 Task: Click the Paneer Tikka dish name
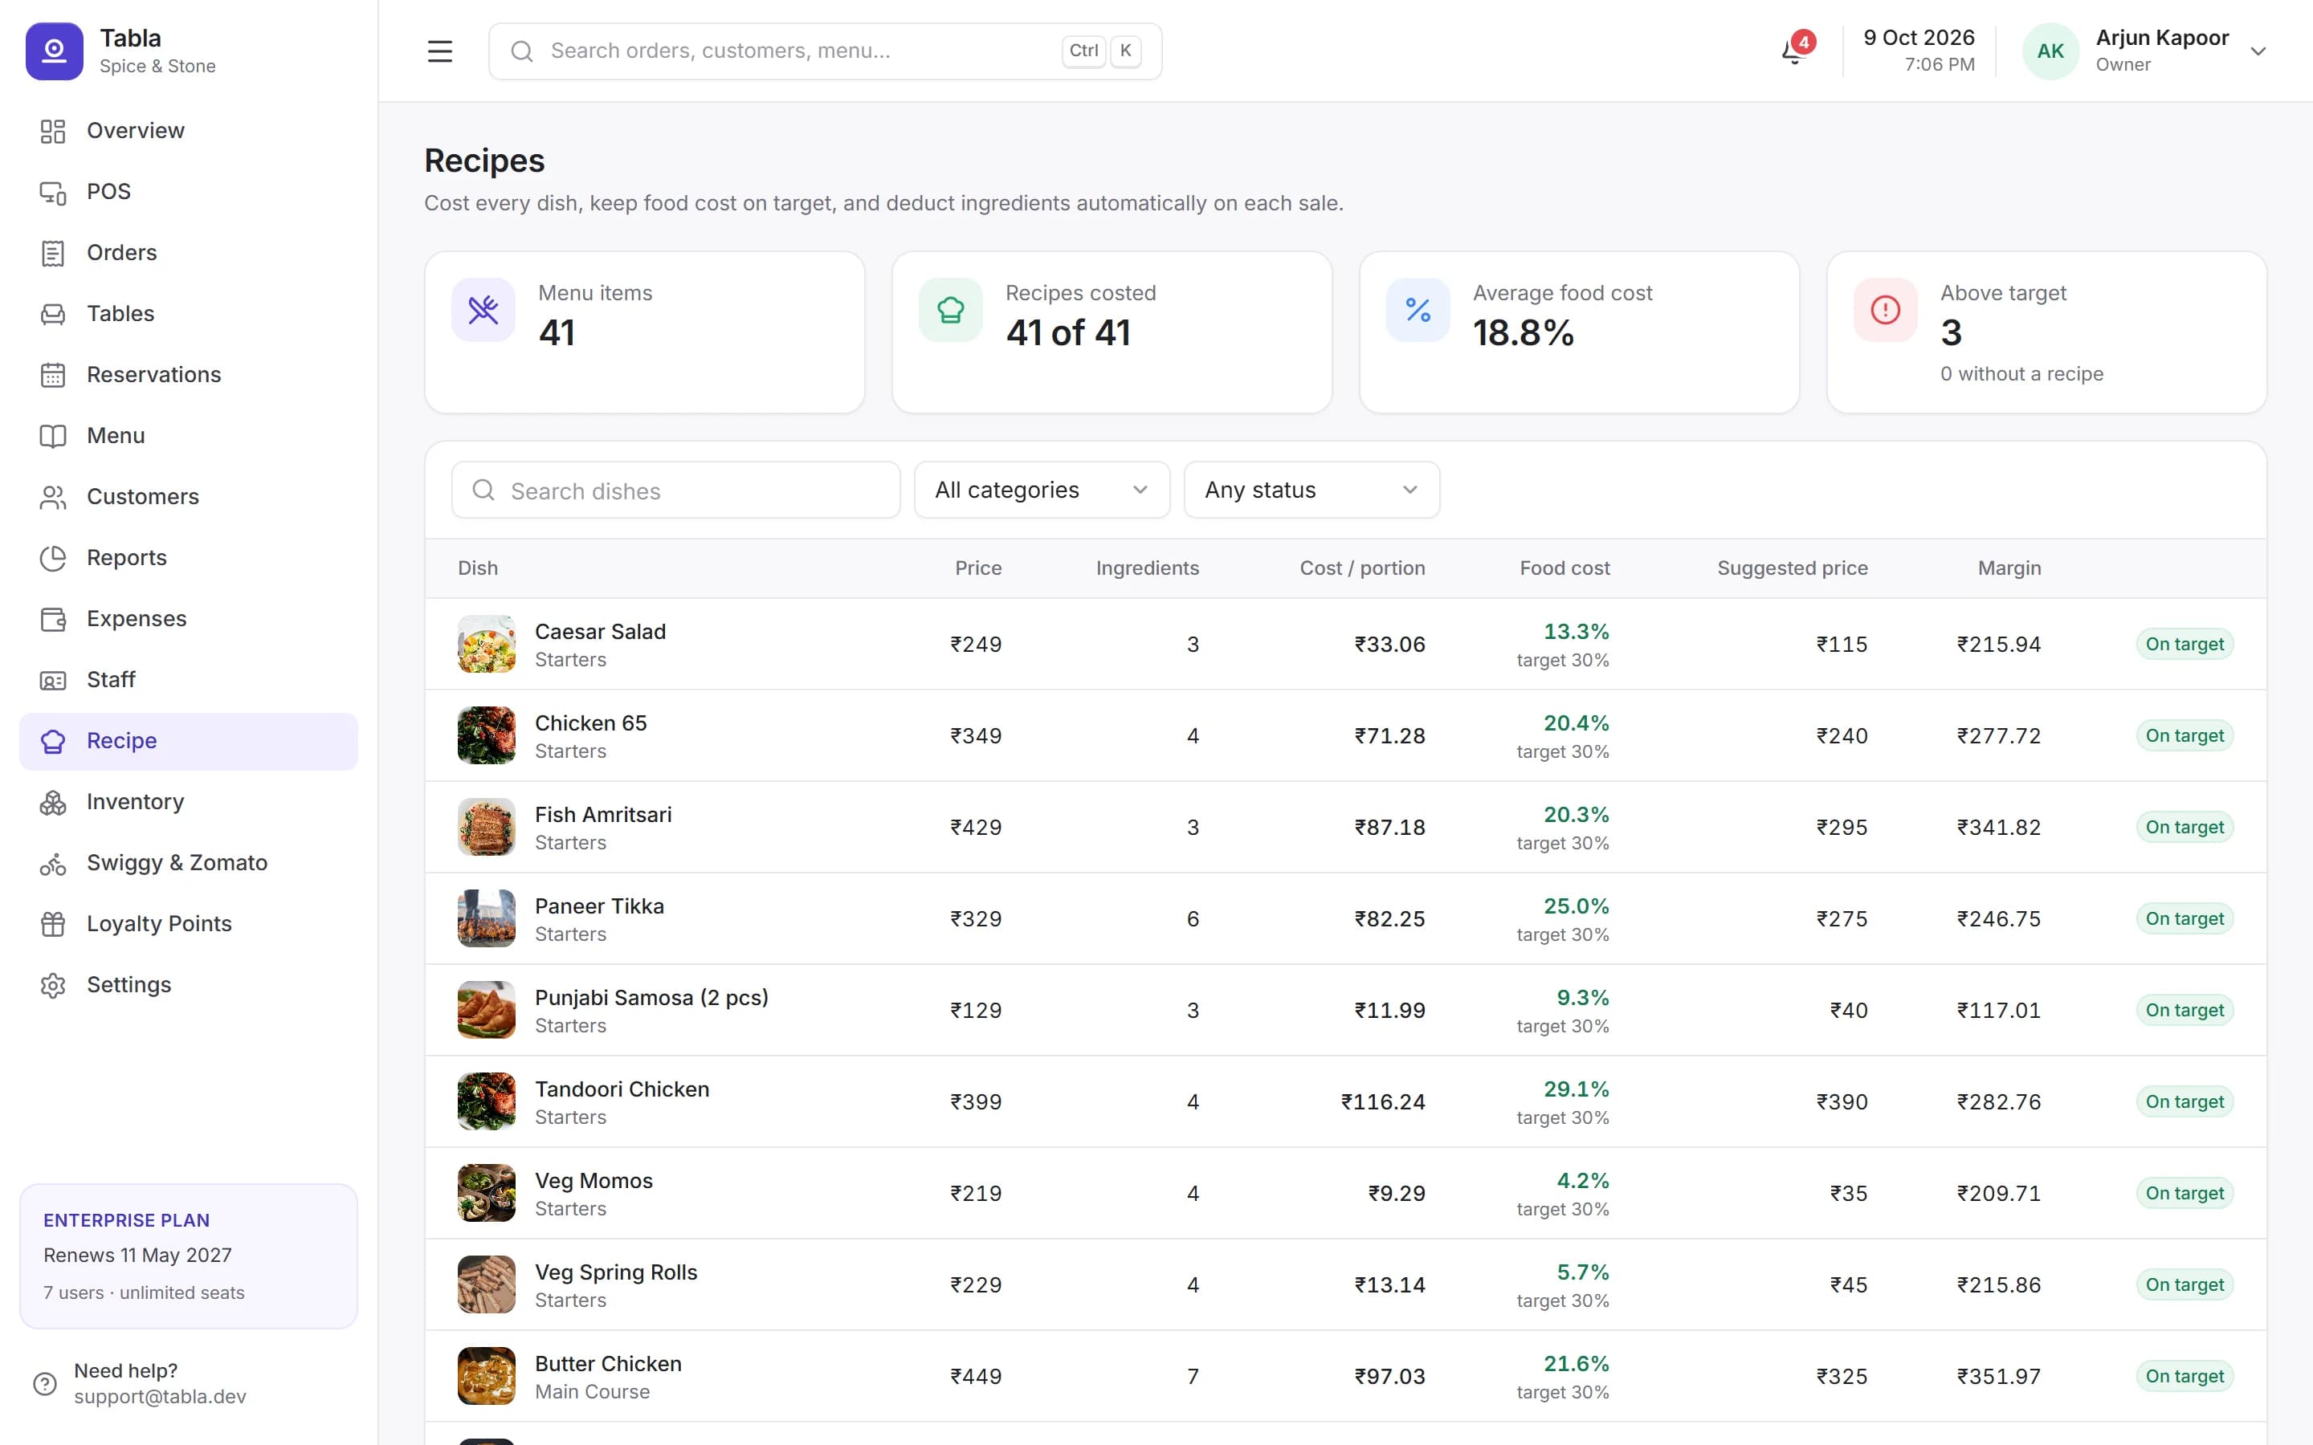pyautogui.click(x=599, y=906)
